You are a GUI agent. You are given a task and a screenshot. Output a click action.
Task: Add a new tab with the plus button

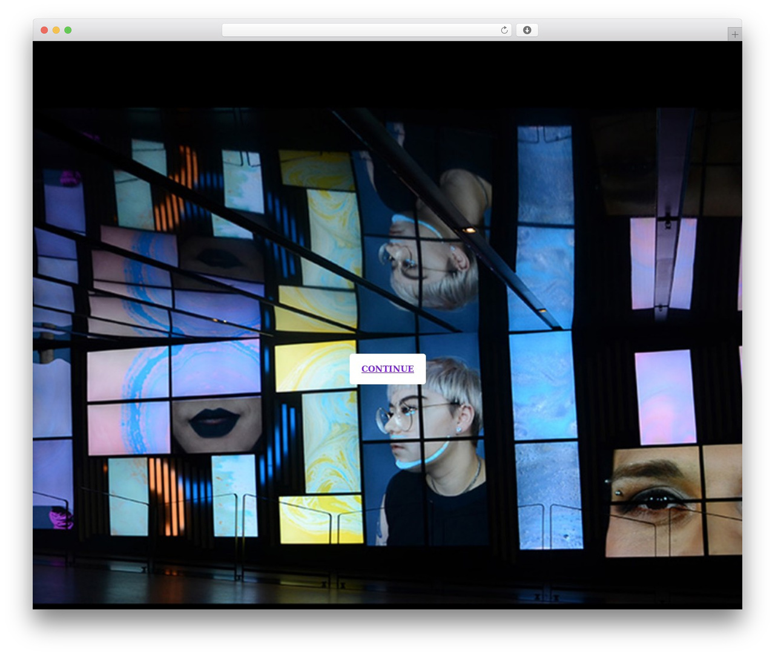734,34
